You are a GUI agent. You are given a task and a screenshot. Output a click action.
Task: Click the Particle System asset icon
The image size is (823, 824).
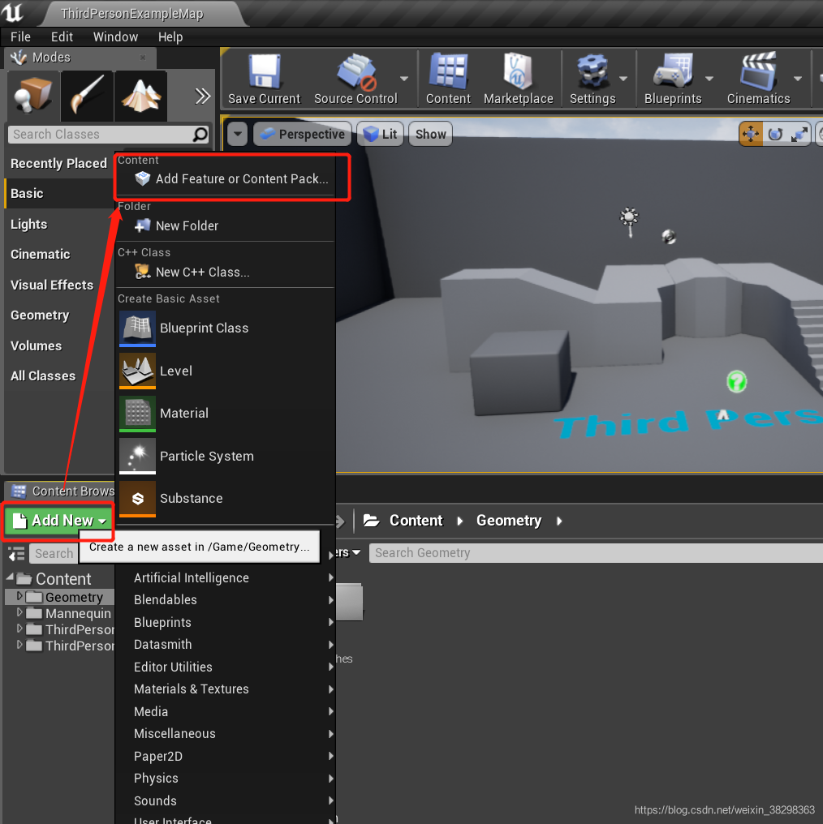[137, 456]
